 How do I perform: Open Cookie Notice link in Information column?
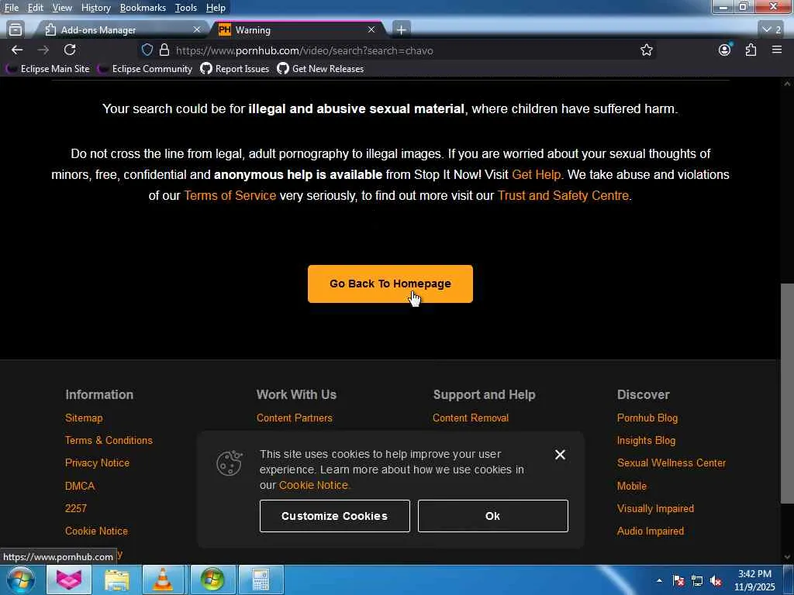[x=96, y=531]
